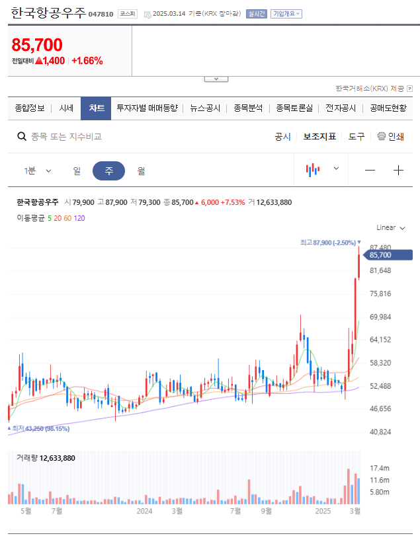Switch chart to 일 daily period
The image size is (420, 540).
pos(77,171)
